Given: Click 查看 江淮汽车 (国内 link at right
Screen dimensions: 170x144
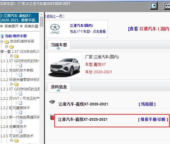Looking at the screenshot, I should pyautogui.click(x=149, y=29).
